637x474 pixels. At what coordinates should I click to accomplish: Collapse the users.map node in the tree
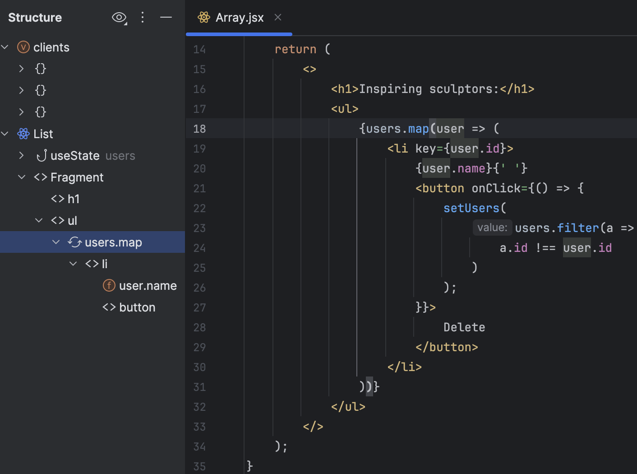pos(56,242)
